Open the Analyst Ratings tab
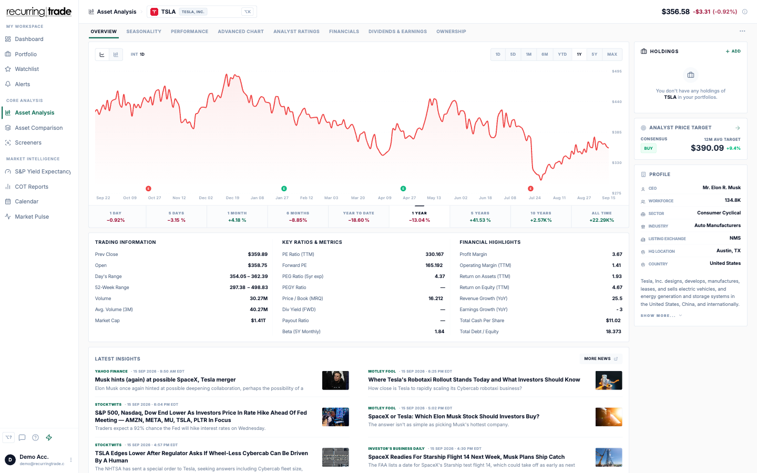The image size is (757, 473). (296, 32)
